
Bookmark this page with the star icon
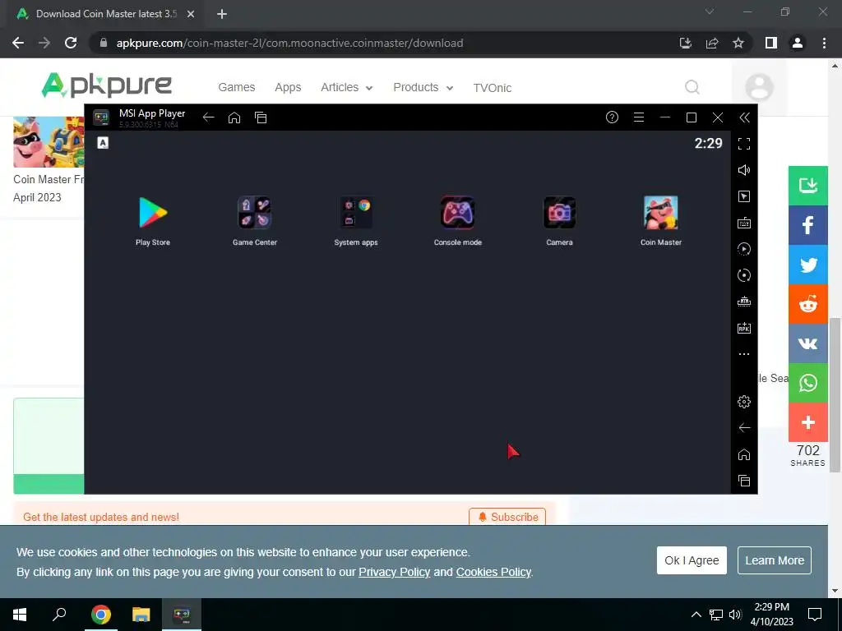[x=738, y=43]
